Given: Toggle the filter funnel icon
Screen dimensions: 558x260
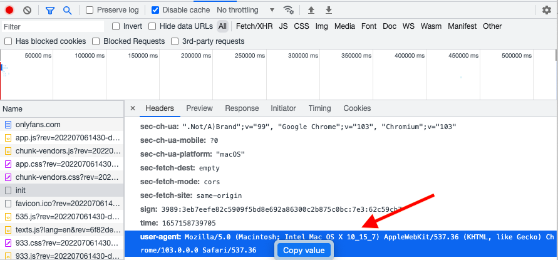Looking at the screenshot, I should click(x=50, y=10).
